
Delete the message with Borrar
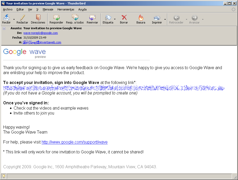coord(124,19)
